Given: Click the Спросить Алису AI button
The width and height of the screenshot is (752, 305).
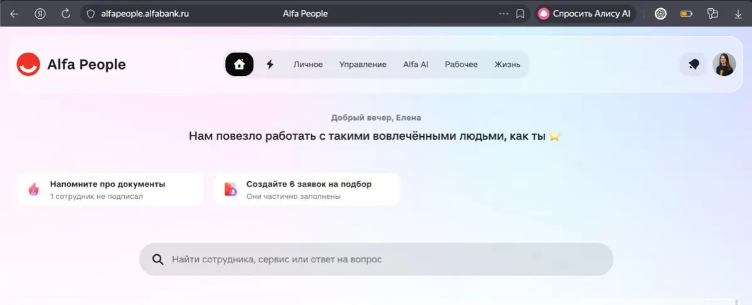Looking at the screenshot, I should click(x=585, y=14).
